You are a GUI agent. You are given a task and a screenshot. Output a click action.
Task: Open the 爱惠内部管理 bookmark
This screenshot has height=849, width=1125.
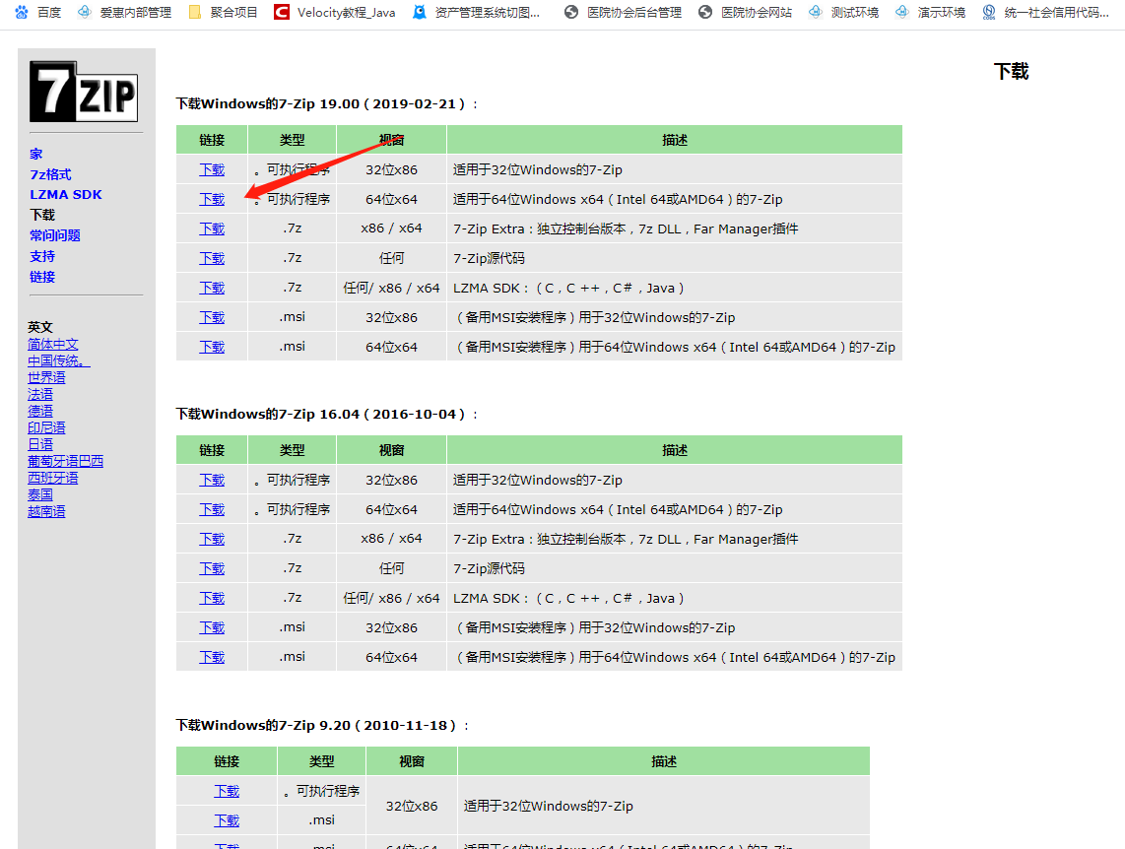tap(125, 12)
